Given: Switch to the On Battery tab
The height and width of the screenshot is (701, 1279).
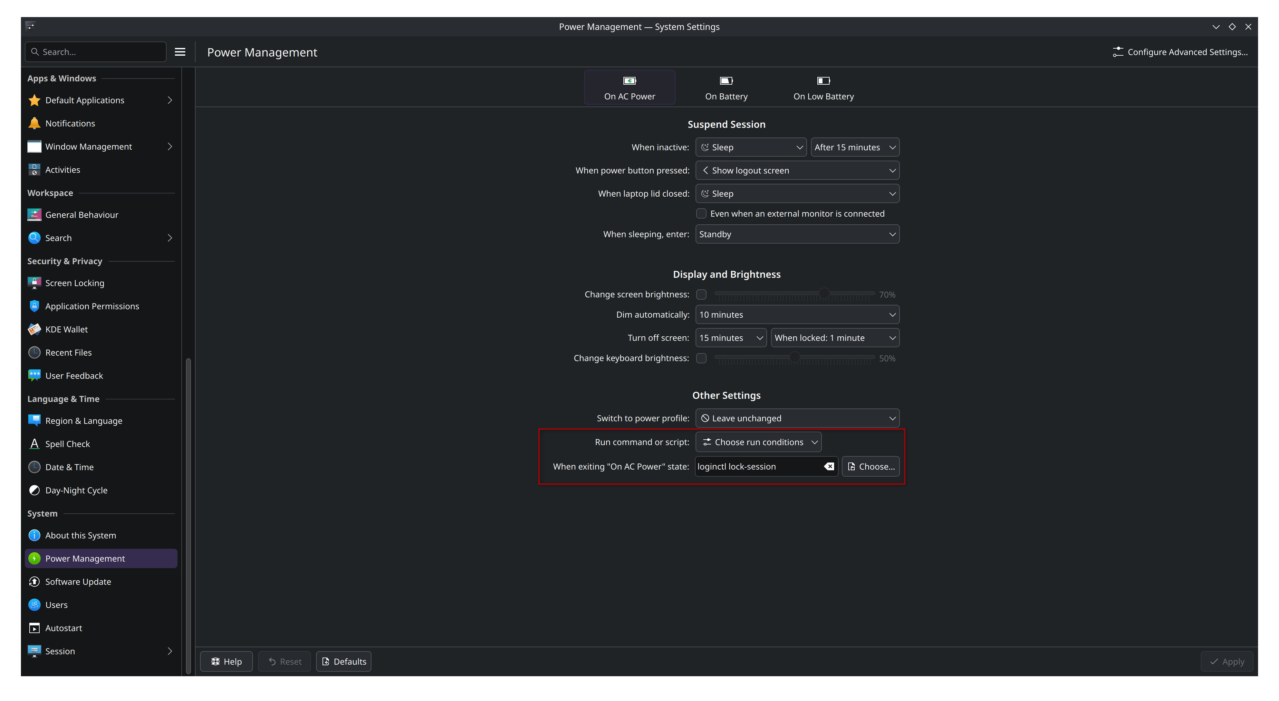Looking at the screenshot, I should [x=726, y=88].
